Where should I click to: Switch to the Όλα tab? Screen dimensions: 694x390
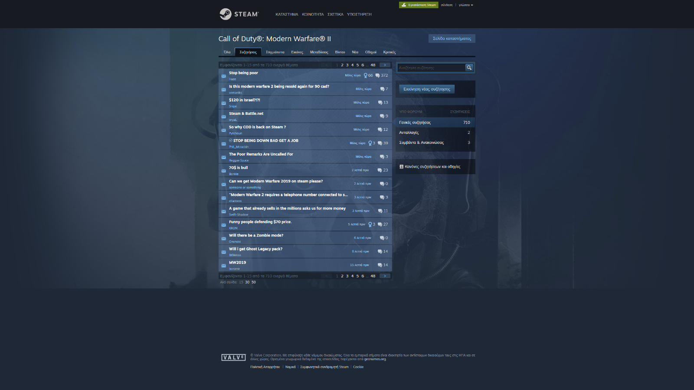[227, 52]
